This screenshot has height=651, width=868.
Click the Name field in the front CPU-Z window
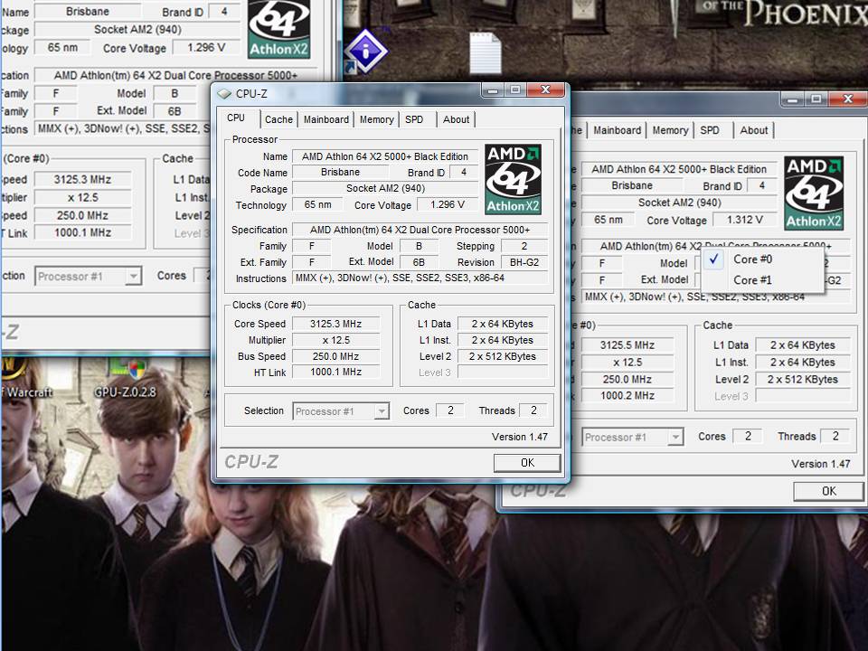pos(385,156)
